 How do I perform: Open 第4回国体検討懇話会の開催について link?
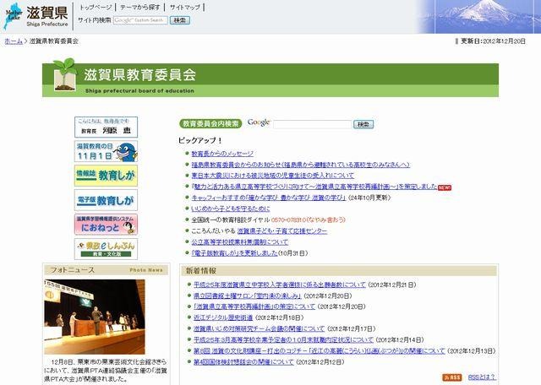point(243,362)
